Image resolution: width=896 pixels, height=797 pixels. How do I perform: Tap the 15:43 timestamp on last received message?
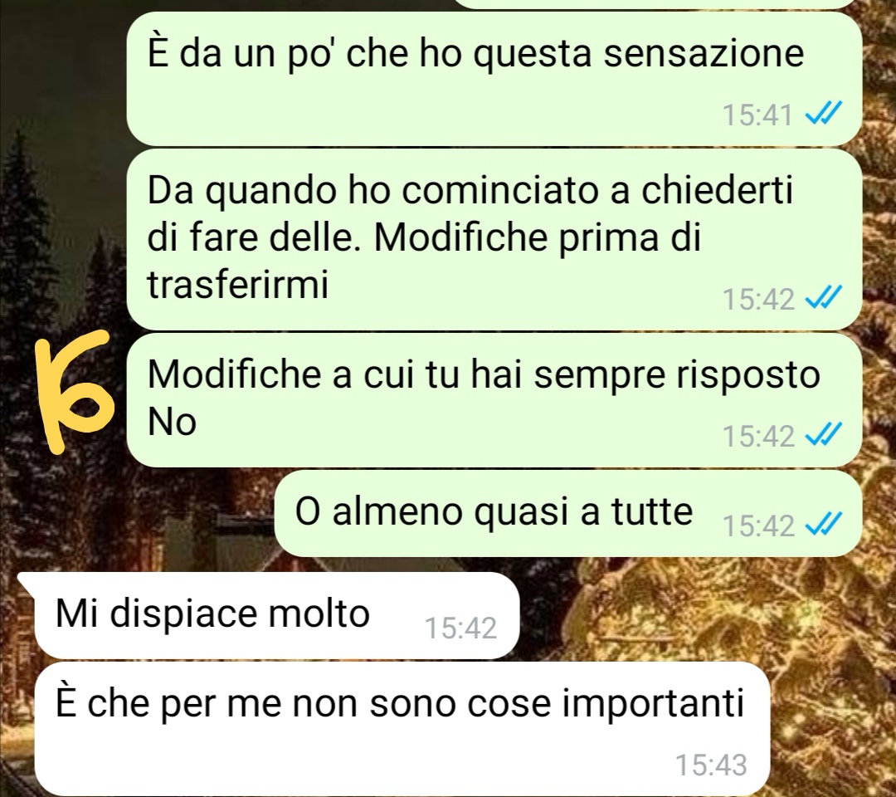[711, 765]
